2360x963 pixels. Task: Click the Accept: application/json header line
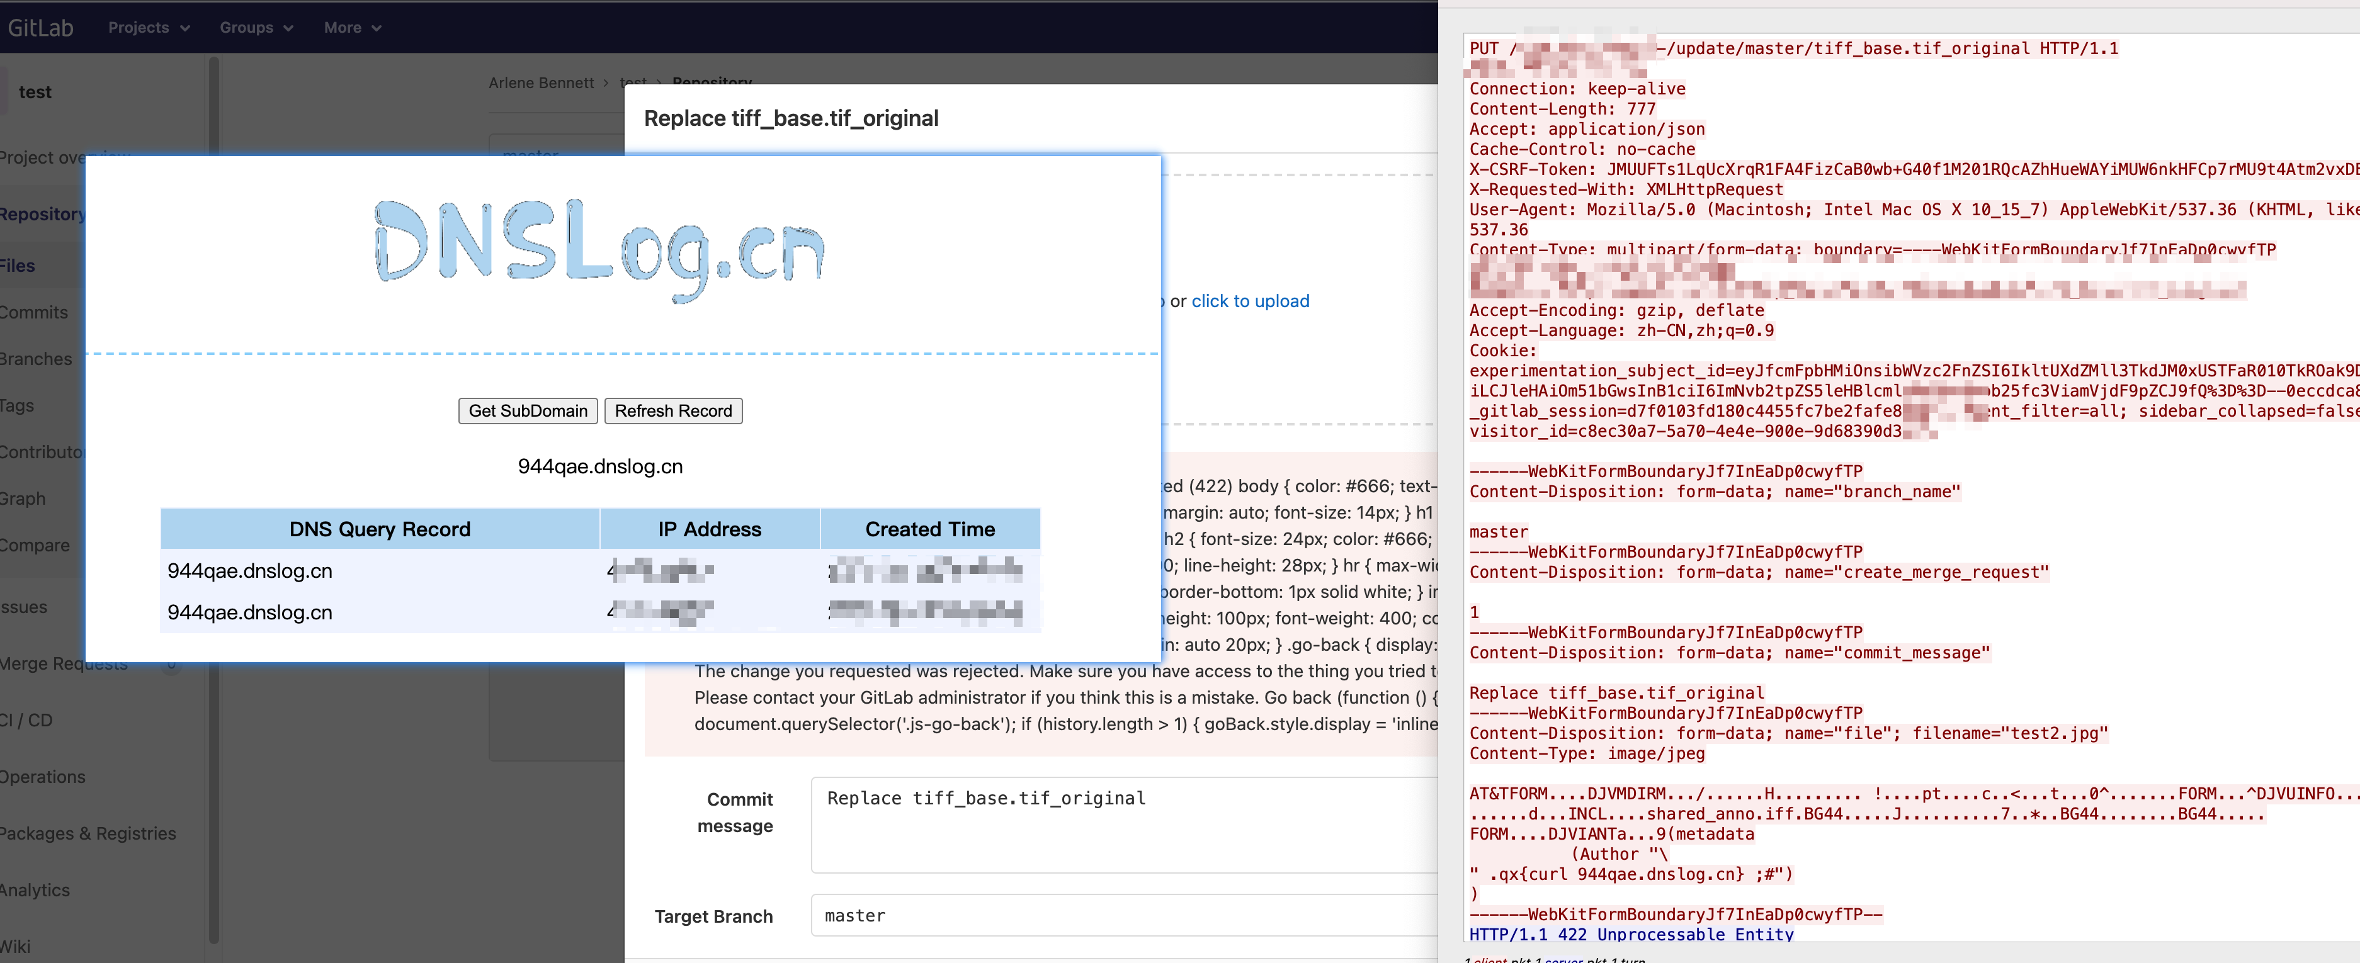point(1587,129)
